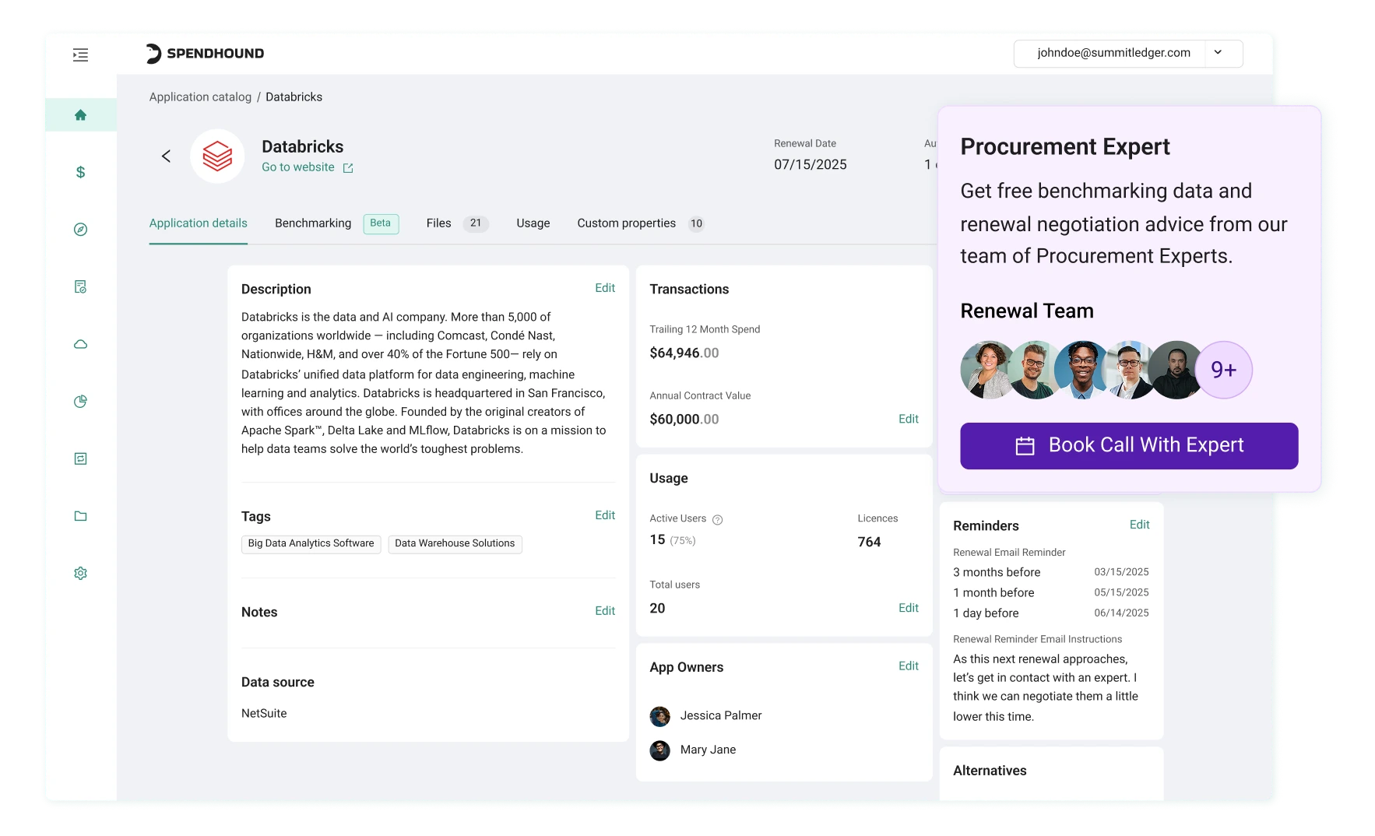Click the Application catalog breadcrumb
The image size is (1375, 836).
point(200,97)
